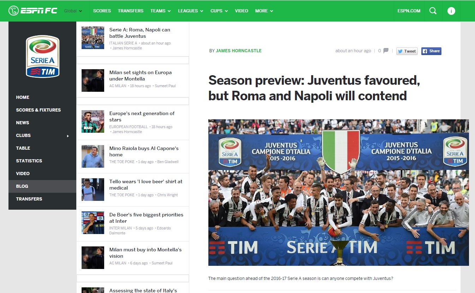Click thumbnail for Europa under Montella story
The height and width of the screenshot is (293, 475).
[93, 80]
